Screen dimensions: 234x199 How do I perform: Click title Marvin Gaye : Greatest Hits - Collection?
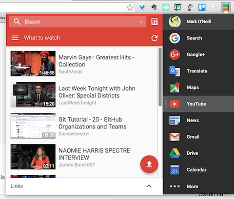point(96,61)
